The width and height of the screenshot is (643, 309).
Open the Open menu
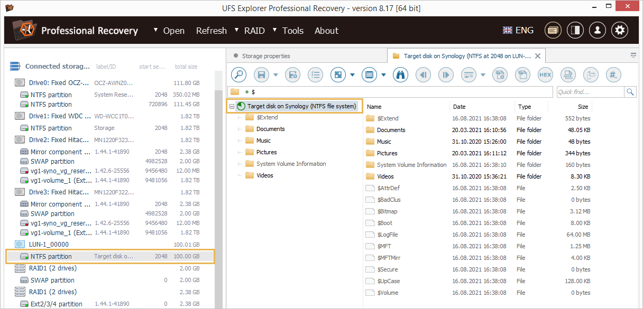click(x=174, y=31)
